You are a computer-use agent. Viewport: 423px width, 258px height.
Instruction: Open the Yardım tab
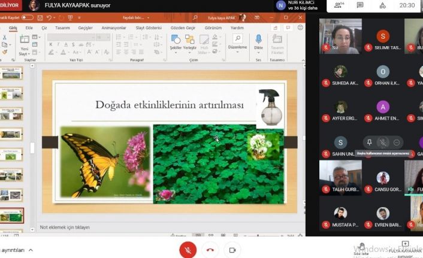(237, 28)
